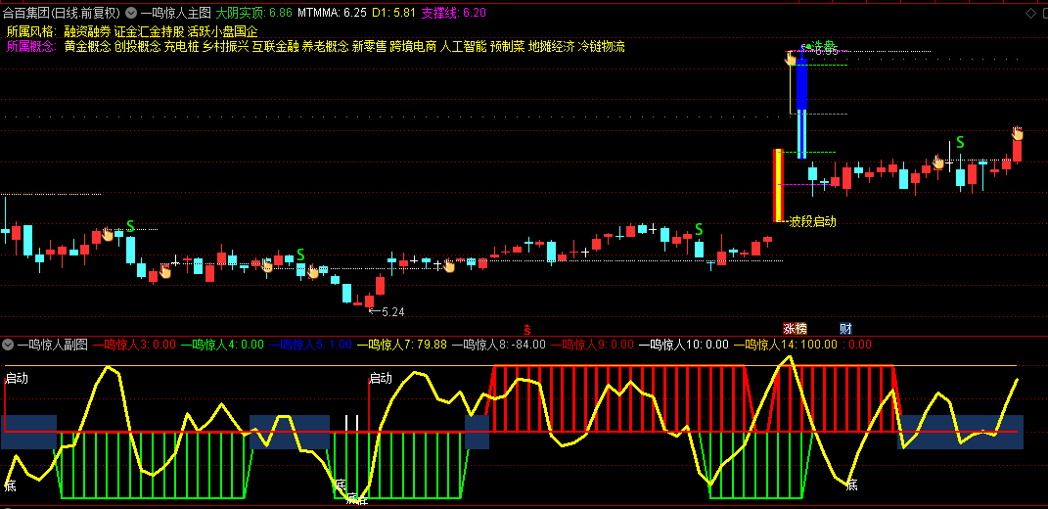Click the 涨榜 badge above the sub-chart

tap(796, 329)
